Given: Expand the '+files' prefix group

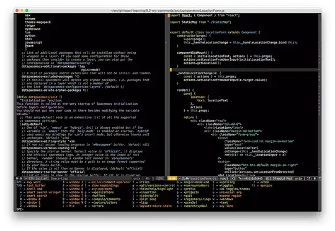Looking at the screenshot, I should click(x=144, y=182).
